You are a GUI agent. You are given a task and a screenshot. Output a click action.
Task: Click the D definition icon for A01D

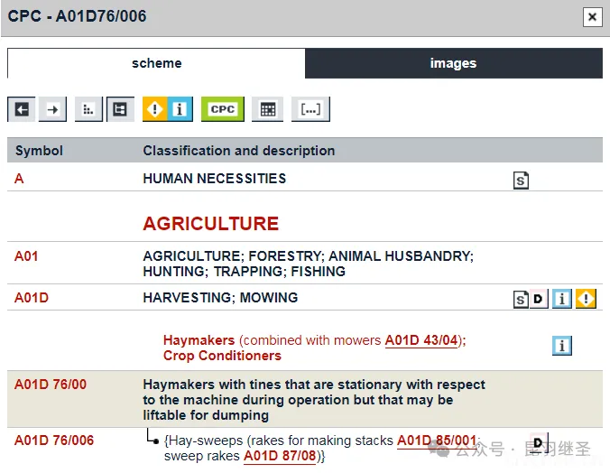pos(539,299)
